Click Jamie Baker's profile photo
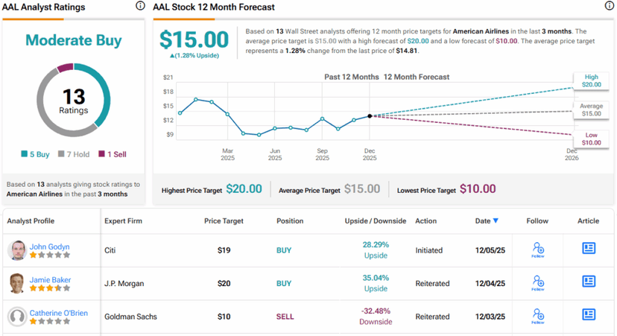 point(16,283)
